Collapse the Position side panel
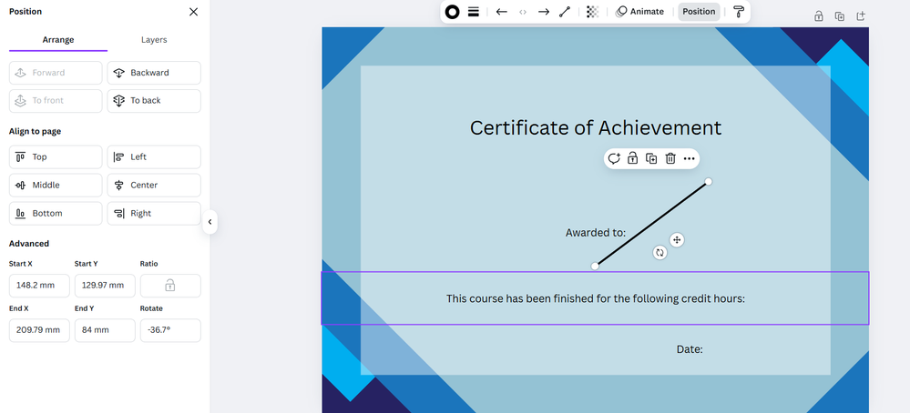 (x=210, y=222)
